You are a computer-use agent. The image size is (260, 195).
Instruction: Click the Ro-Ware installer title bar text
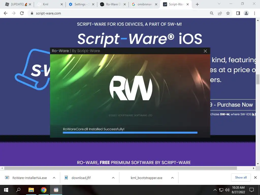tap(76, 51)
